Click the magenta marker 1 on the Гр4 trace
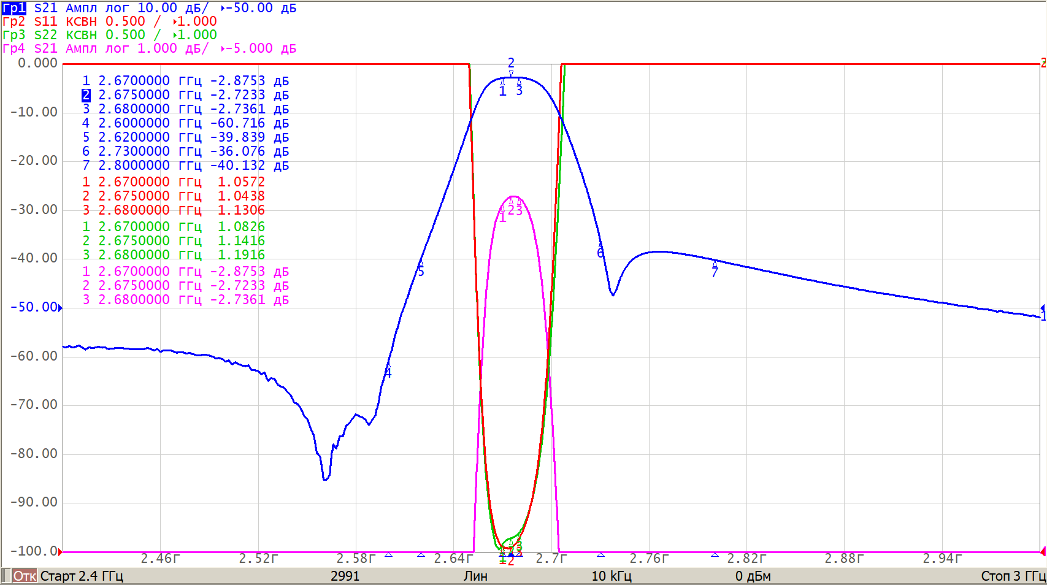 pos(502,214)
